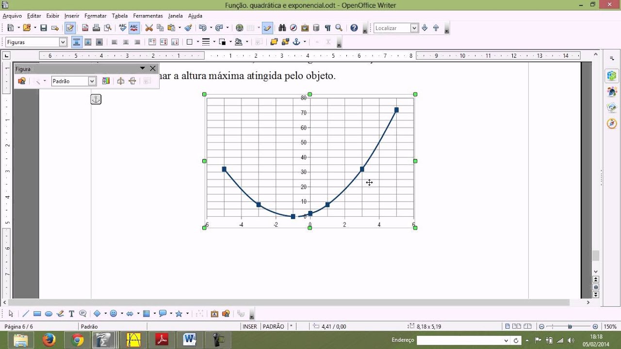The height and width of the screenshot is (349, 621).
Task: Open Padrão graphics mode dropdown
Action: pyautogui.click(x=92, y=81)
